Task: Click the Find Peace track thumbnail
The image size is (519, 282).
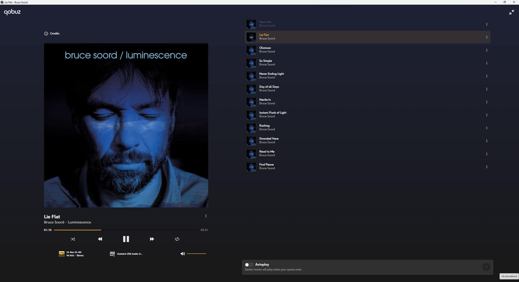Action: tap(251, 167)
